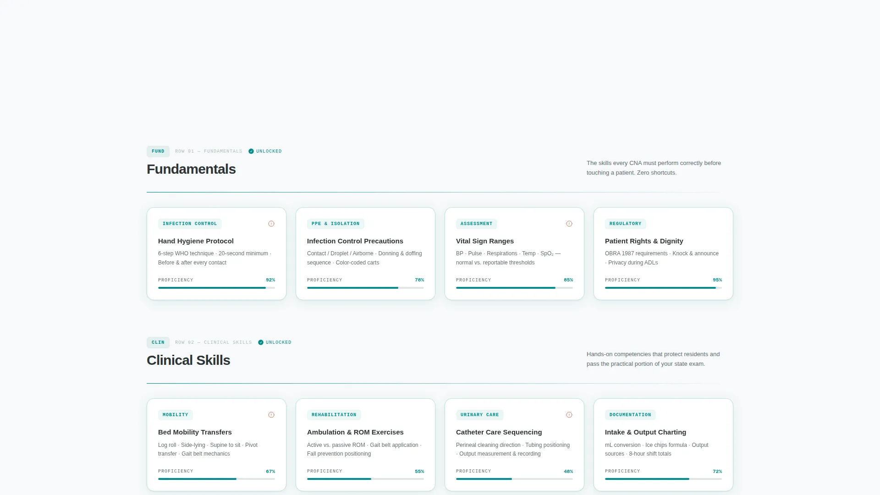Click the alert icon on Bed Mobility Transfers card
The width and height of the screenshot is (880, 495).
[x=271, y=415]
